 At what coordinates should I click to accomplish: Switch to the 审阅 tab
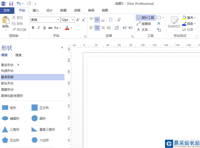[91, 10]
